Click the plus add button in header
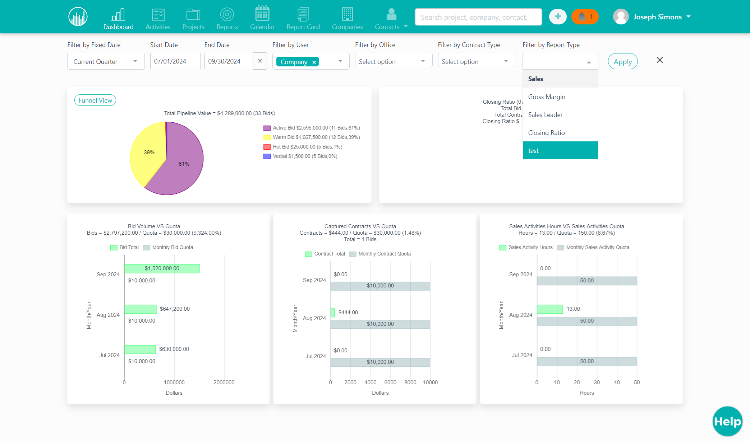The height and width of the screenshot is (441, 750). tap(558, 17)
